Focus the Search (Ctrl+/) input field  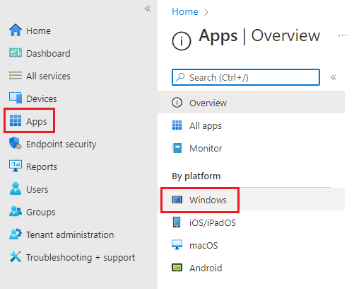[246, 77]
